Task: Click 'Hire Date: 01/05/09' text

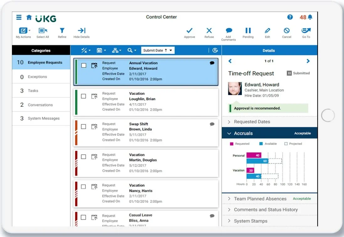Action: point(262,96)
